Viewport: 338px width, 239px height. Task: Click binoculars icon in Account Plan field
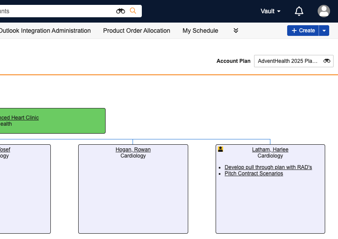click(327, 61)
